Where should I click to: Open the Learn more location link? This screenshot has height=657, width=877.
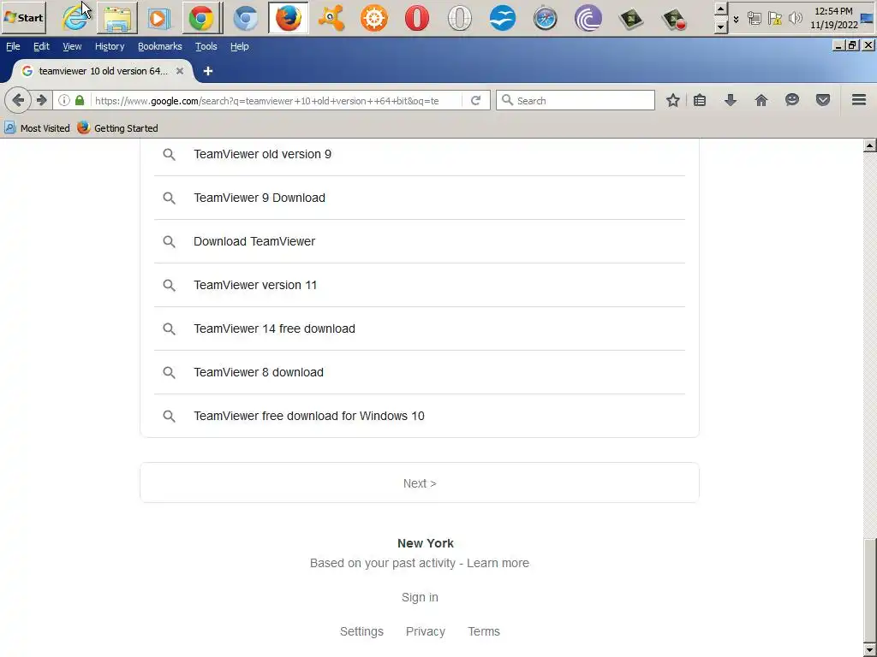pyautogui.click(x=498, y=563)
